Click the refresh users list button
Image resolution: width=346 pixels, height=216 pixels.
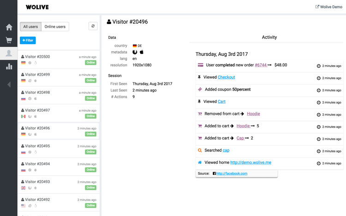click(93, 26)
